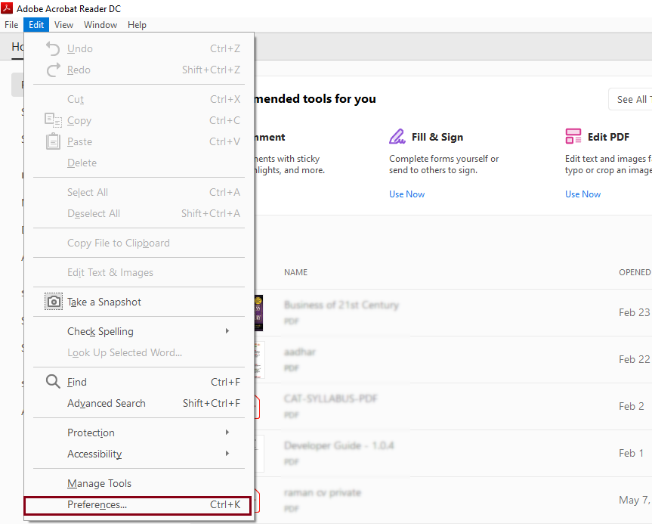The height and width of the screenshot is (524, 652).
Task: Pick Select All in the Edit menu
Action: 139,192
